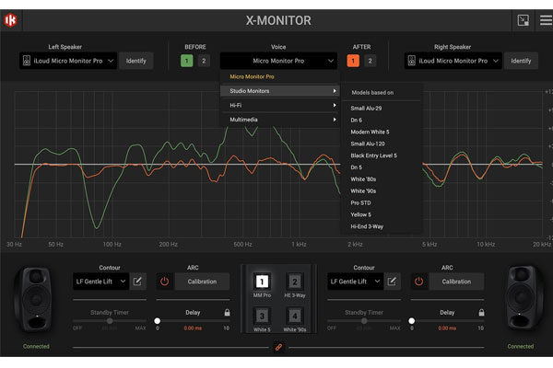Select AFTER slot 1
Screen dimensions: 553x368
tap(353, 61)
